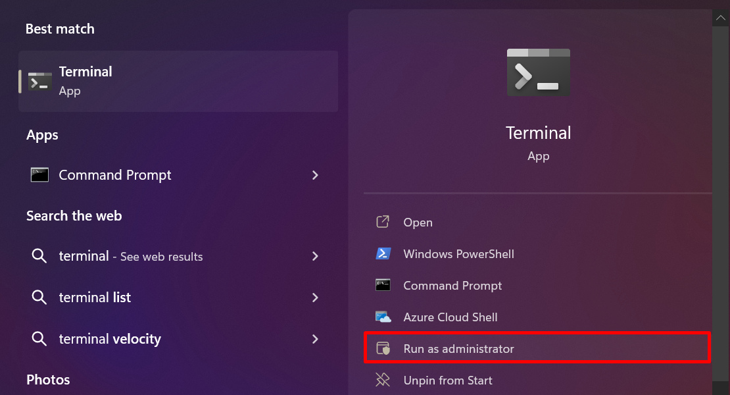Click the magnifier icon beside "terminal velocity"
Image resolution: width=730 pixels, height=395 pixels.
(39, 338)
